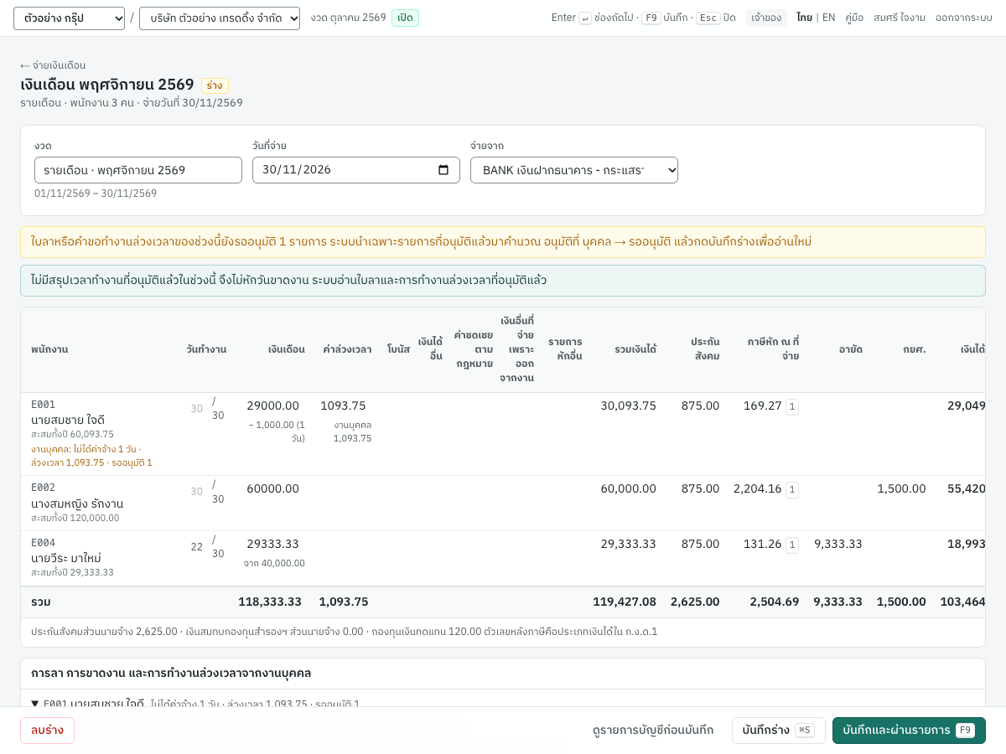The height and width of the screenshot is (754, 1006).
Task: Click the ค่าล่วงเวลา column header
Action: pyautogui.click(x=347, y=349)
